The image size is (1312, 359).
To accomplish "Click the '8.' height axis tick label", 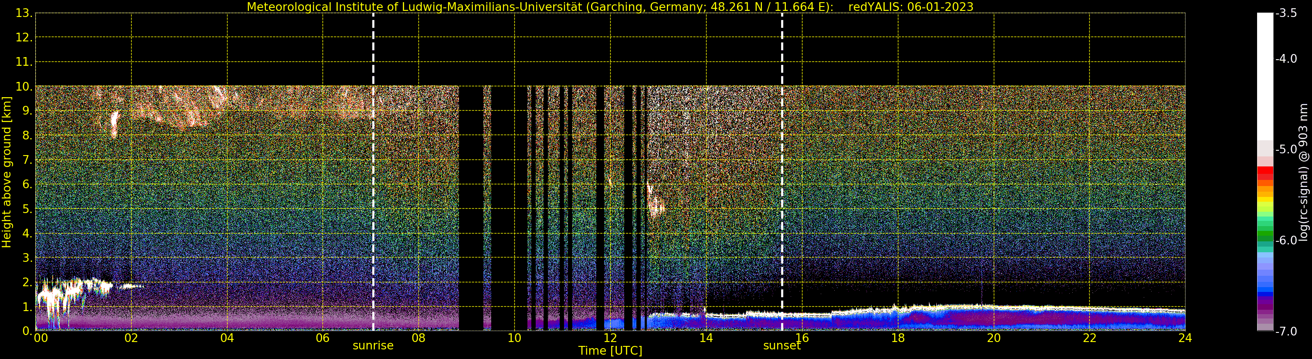I will [x=27, y=135].
